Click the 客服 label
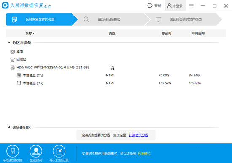Viewport: 232px width, 163px height. [x=158, y=5]
